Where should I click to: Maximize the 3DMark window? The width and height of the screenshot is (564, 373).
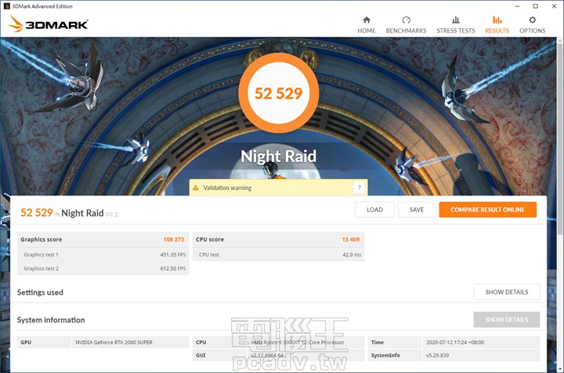tap(536, 5)
